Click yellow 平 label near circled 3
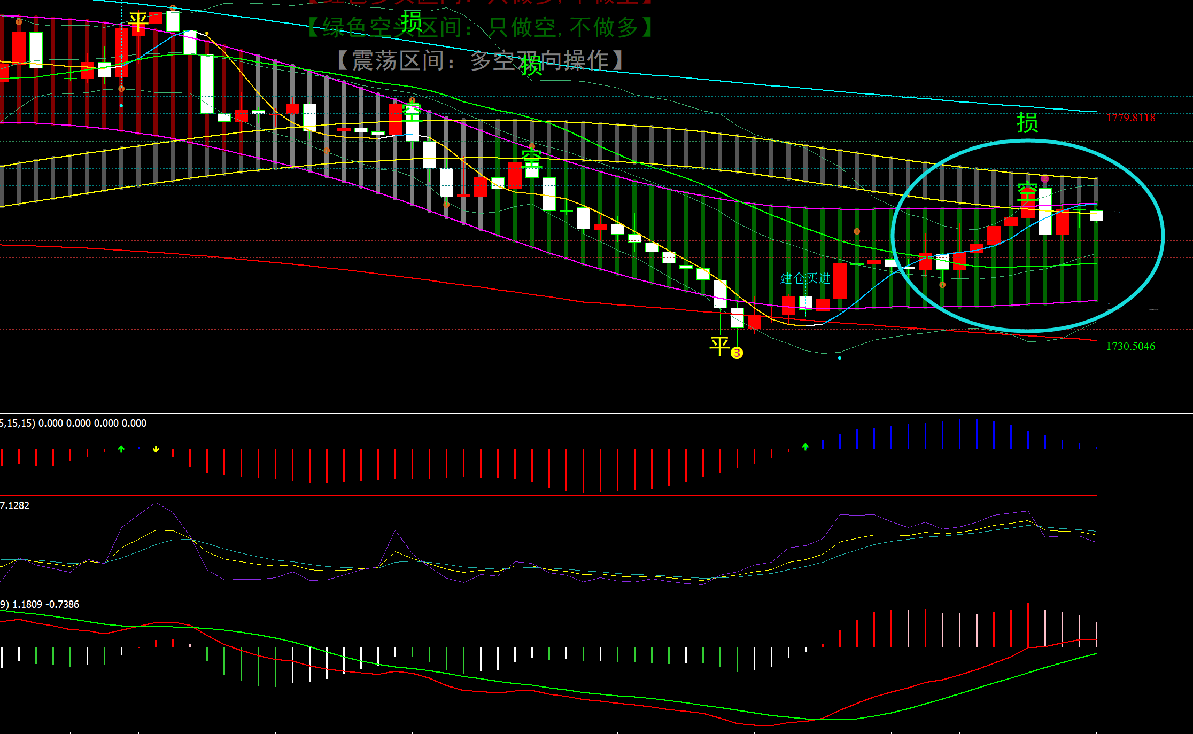1193x734 pixels. click(719, 347)
